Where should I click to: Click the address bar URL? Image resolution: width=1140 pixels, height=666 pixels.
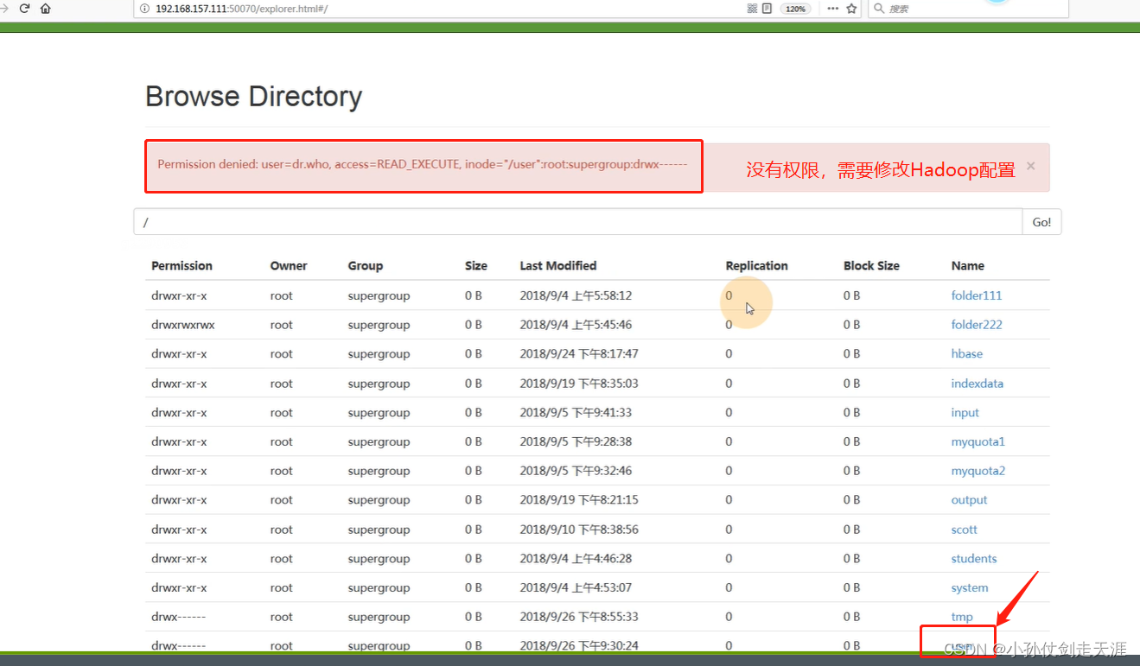coord(241,9)
